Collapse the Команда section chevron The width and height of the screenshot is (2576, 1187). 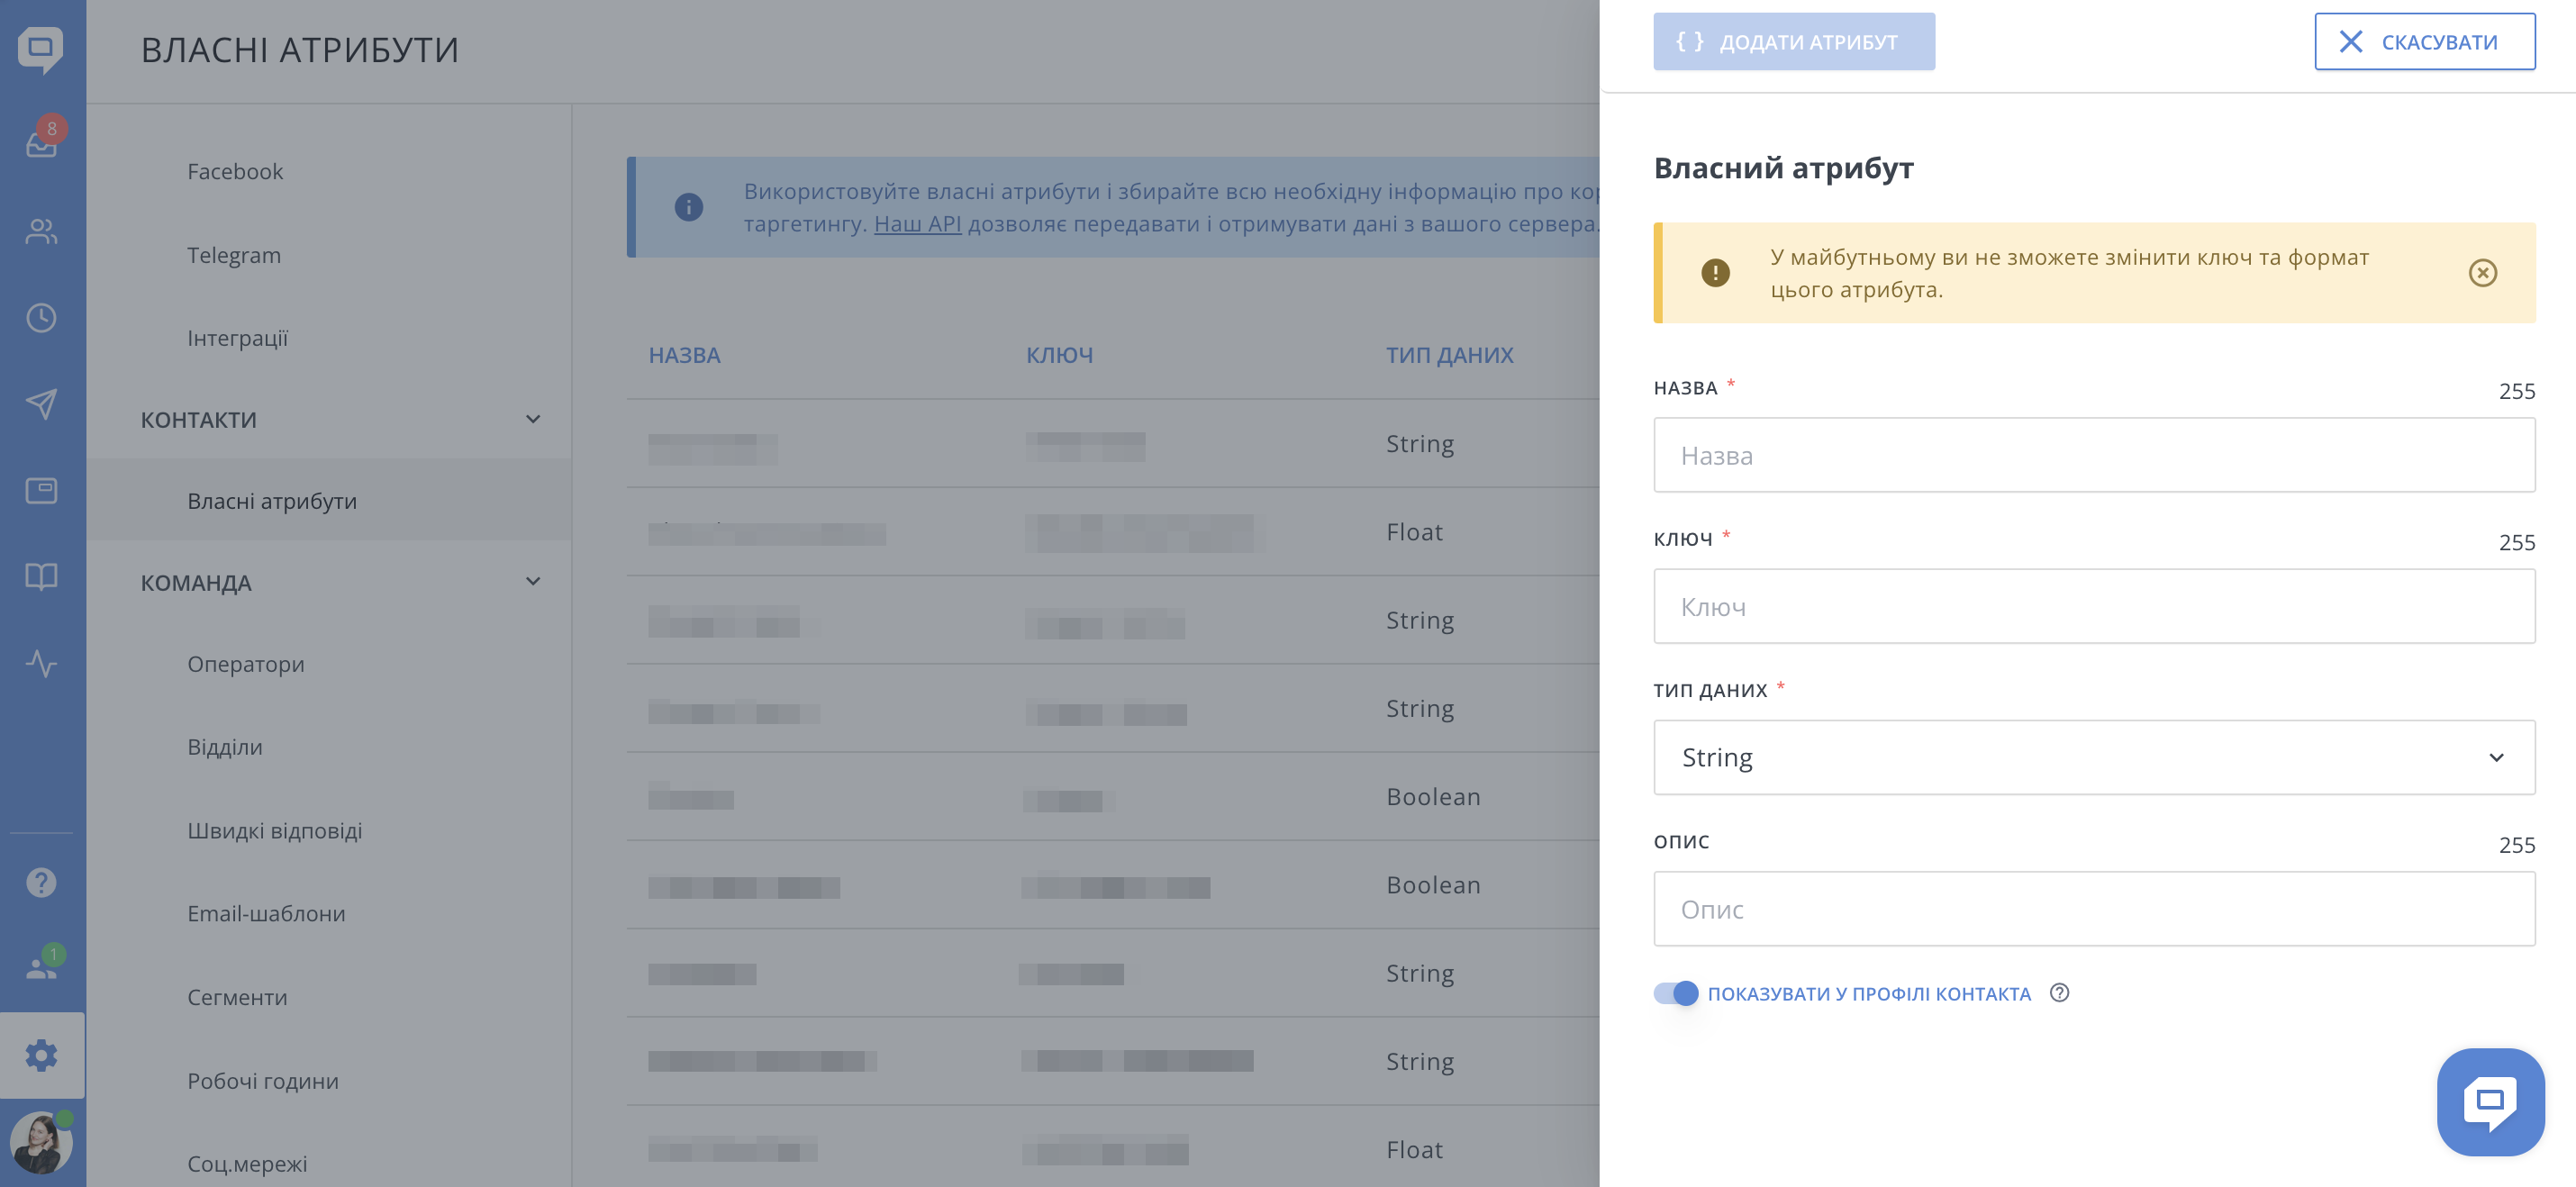click(x=533, y=582)
